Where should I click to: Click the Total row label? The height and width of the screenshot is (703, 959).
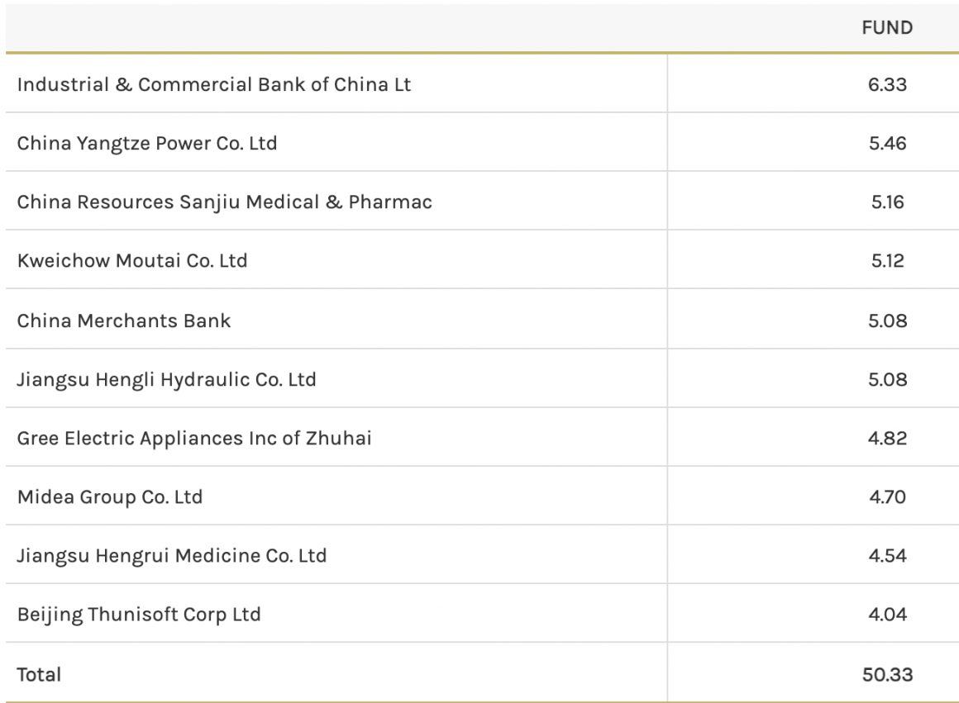[x=39, y=674]
